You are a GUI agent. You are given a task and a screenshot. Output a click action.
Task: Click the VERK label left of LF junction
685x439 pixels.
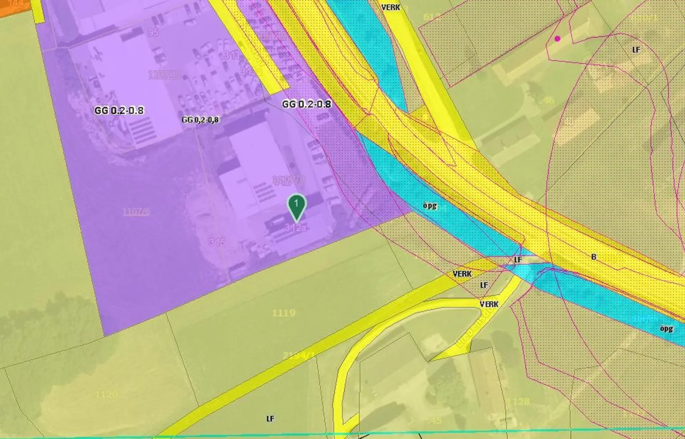pyautogui.click(x=462, y=274)
